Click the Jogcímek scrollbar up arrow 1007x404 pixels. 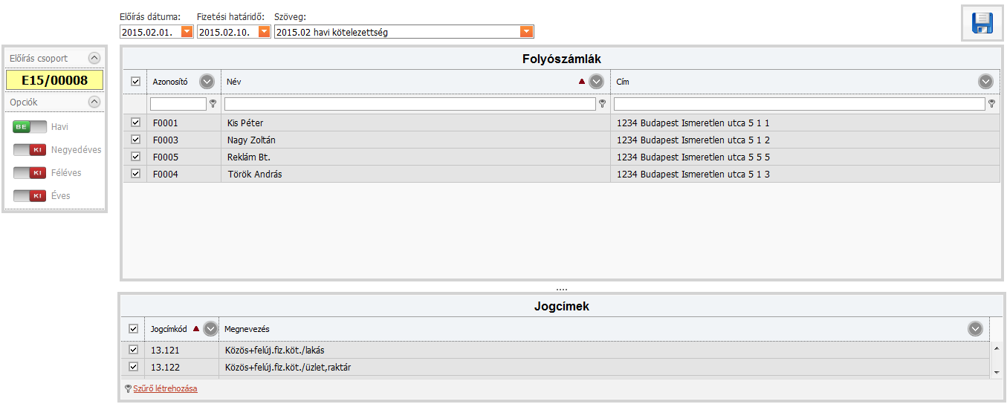pyautogui.click(x=996, y=348)
